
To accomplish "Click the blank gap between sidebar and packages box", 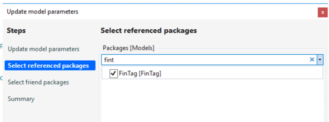I will [97, 83].
